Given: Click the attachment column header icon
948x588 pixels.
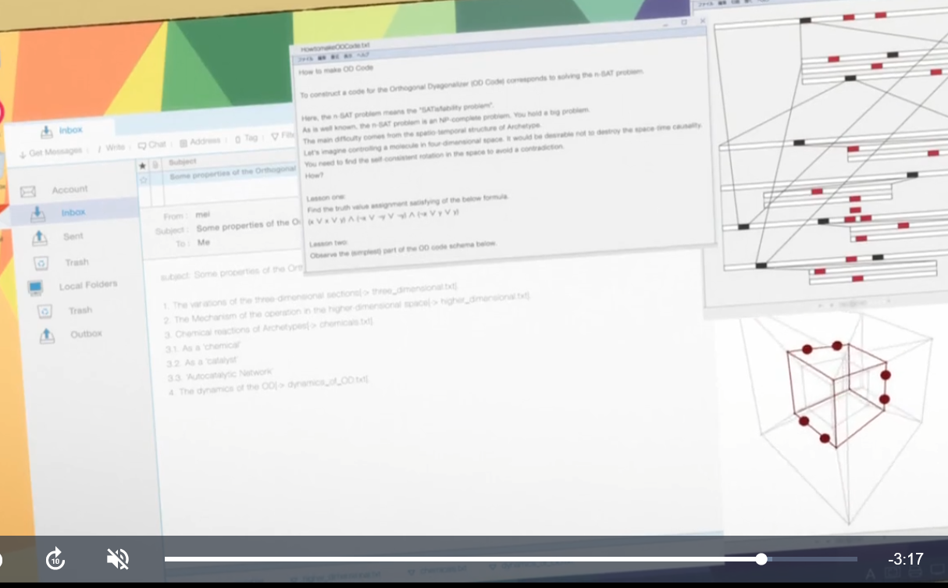Looking at the screenshot, I should (x=155, y=165).
